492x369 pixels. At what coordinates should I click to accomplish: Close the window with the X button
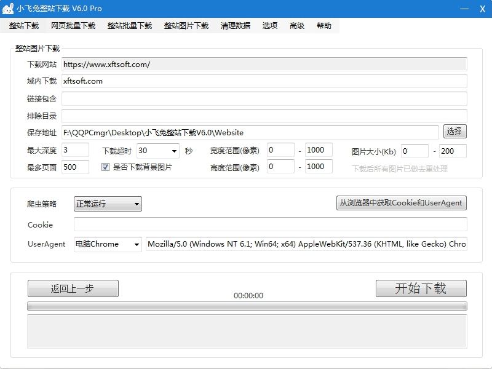click(482, 9)
